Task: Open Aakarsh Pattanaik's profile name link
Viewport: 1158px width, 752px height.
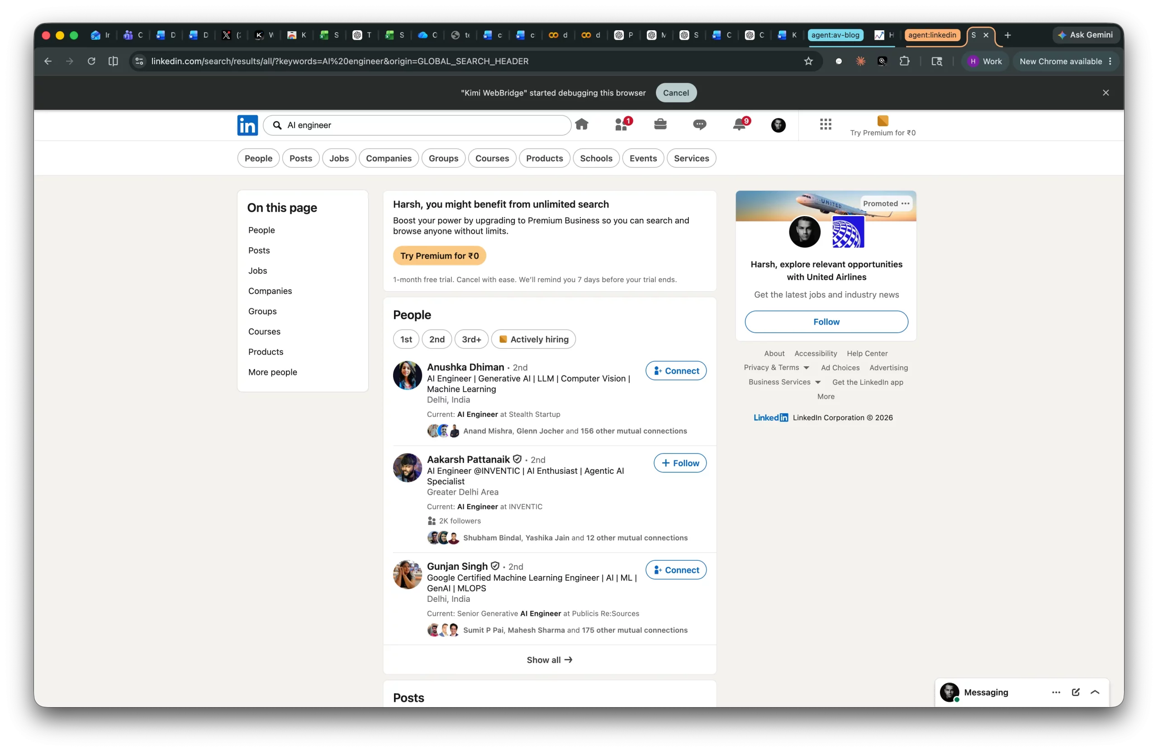Action: tap(468, 459)
